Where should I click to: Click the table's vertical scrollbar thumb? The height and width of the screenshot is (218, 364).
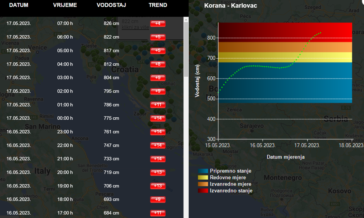tap(186, 46)
